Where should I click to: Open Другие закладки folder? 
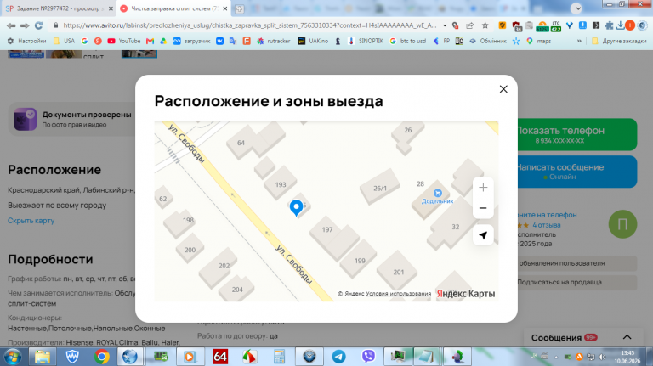click(619, 41)
